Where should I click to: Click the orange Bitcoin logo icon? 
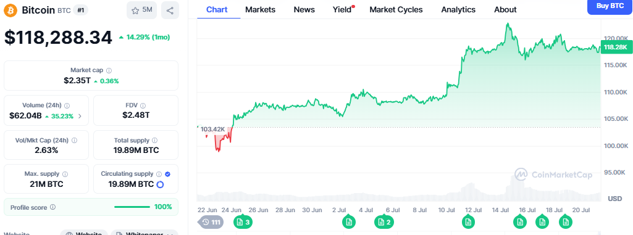pyautogui.click(x=10, y=10)
